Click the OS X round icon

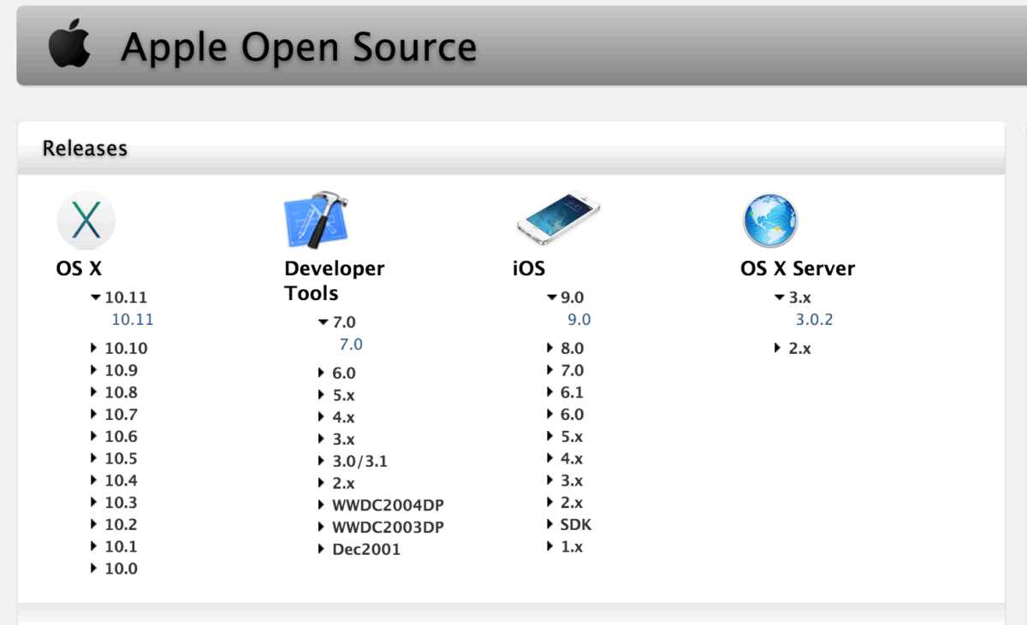point(86,220)
